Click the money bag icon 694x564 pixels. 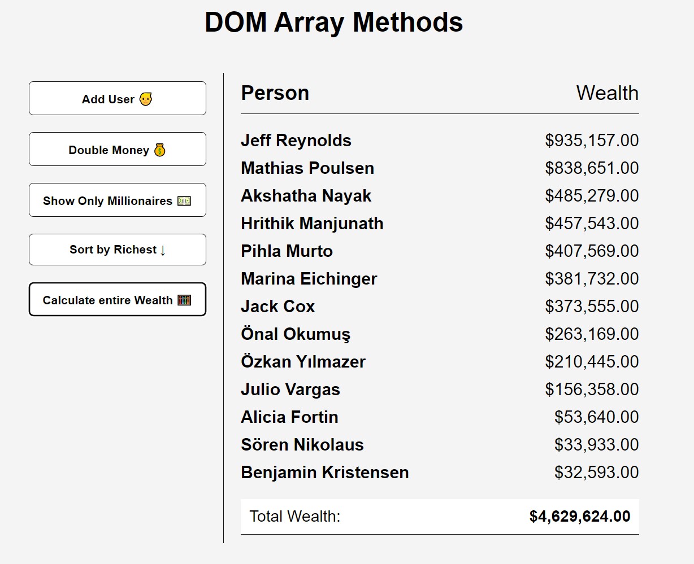[160, 150]
